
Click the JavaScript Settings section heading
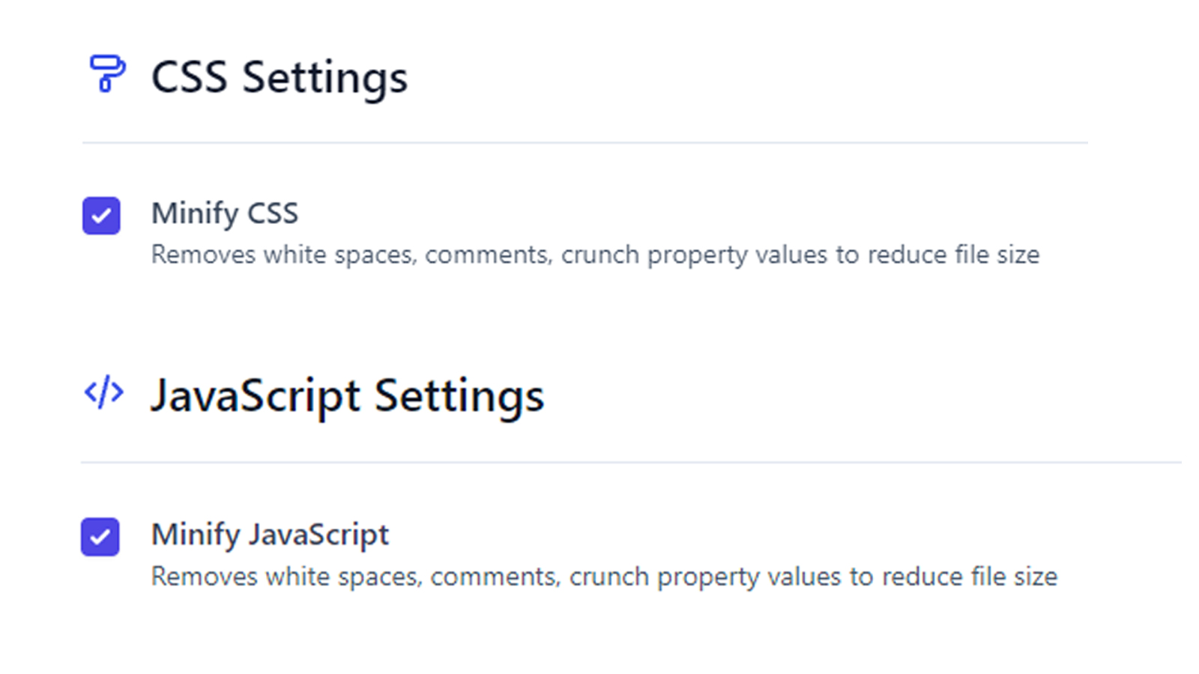pos(347,396)
